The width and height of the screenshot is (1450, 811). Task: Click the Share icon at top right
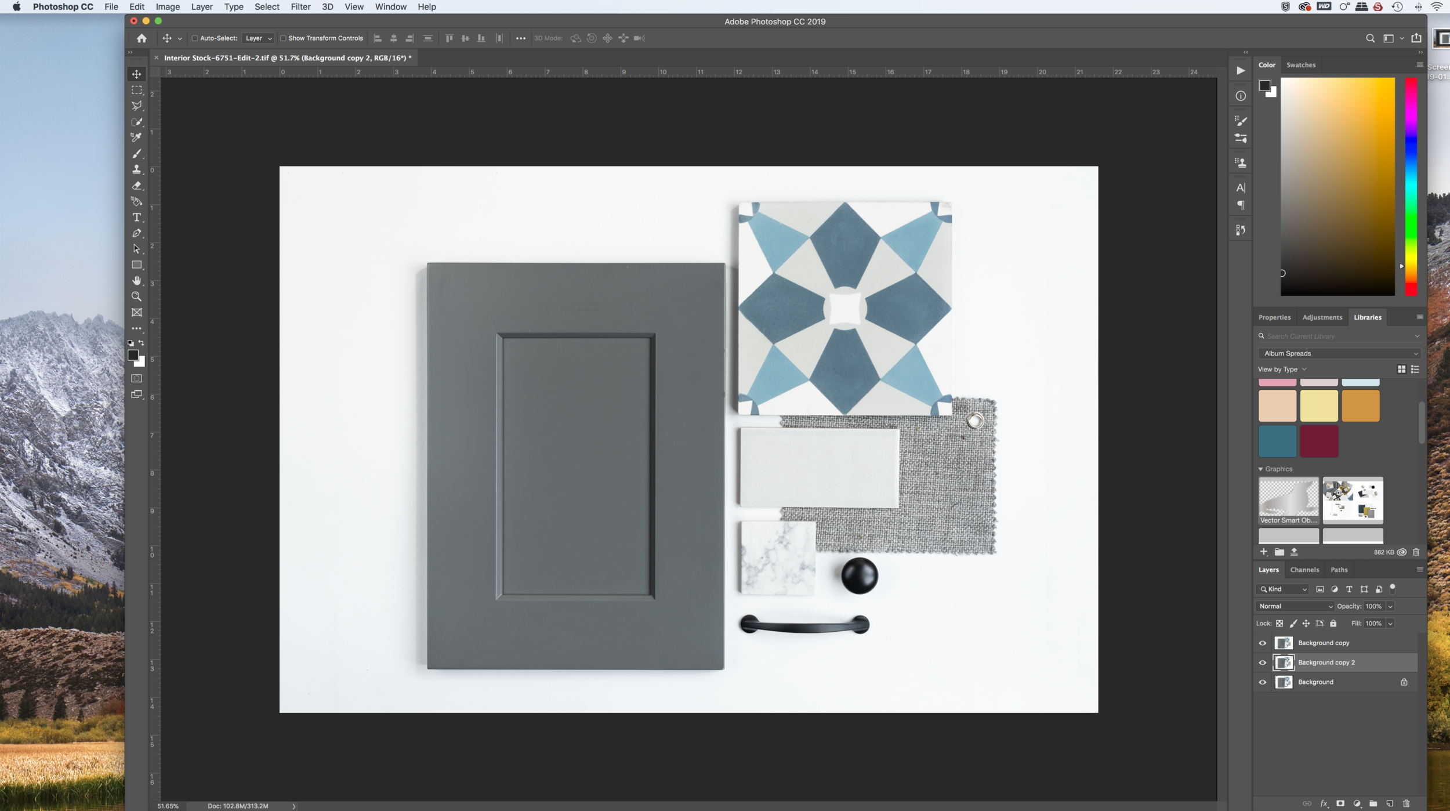[x=1416, y=38]
